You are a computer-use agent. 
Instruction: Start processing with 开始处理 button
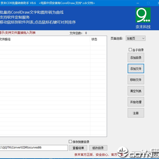[x=136, y=102]
